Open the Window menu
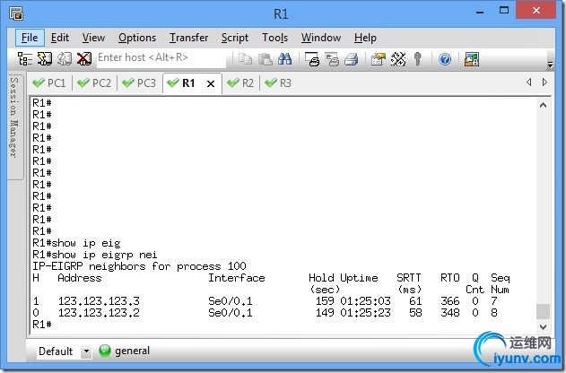 [x=321, y=38]
